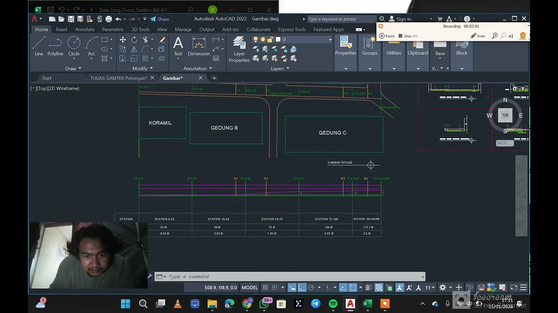Click the layer 0 white color swatch
Screen dimensions: 558x313
point(278,40)
